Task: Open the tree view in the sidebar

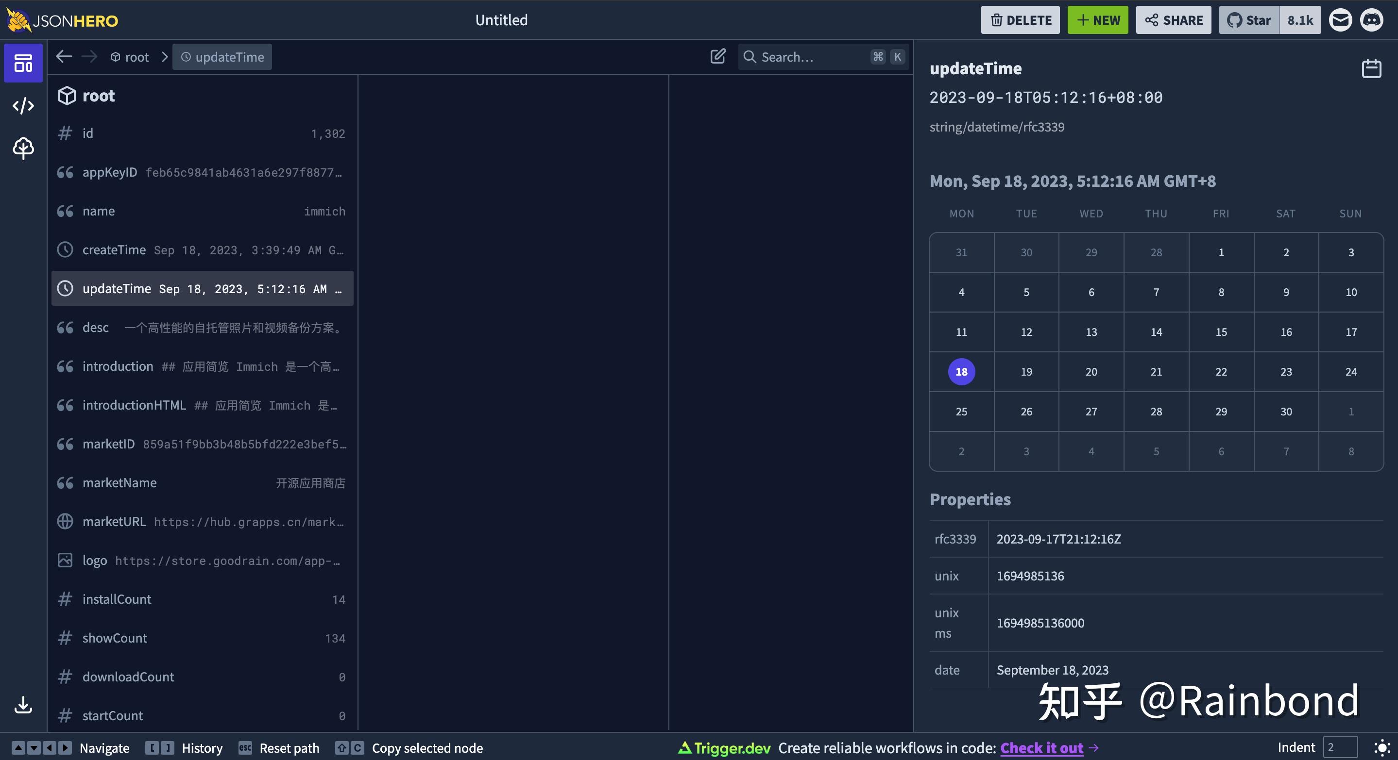Action: [23, 148]
